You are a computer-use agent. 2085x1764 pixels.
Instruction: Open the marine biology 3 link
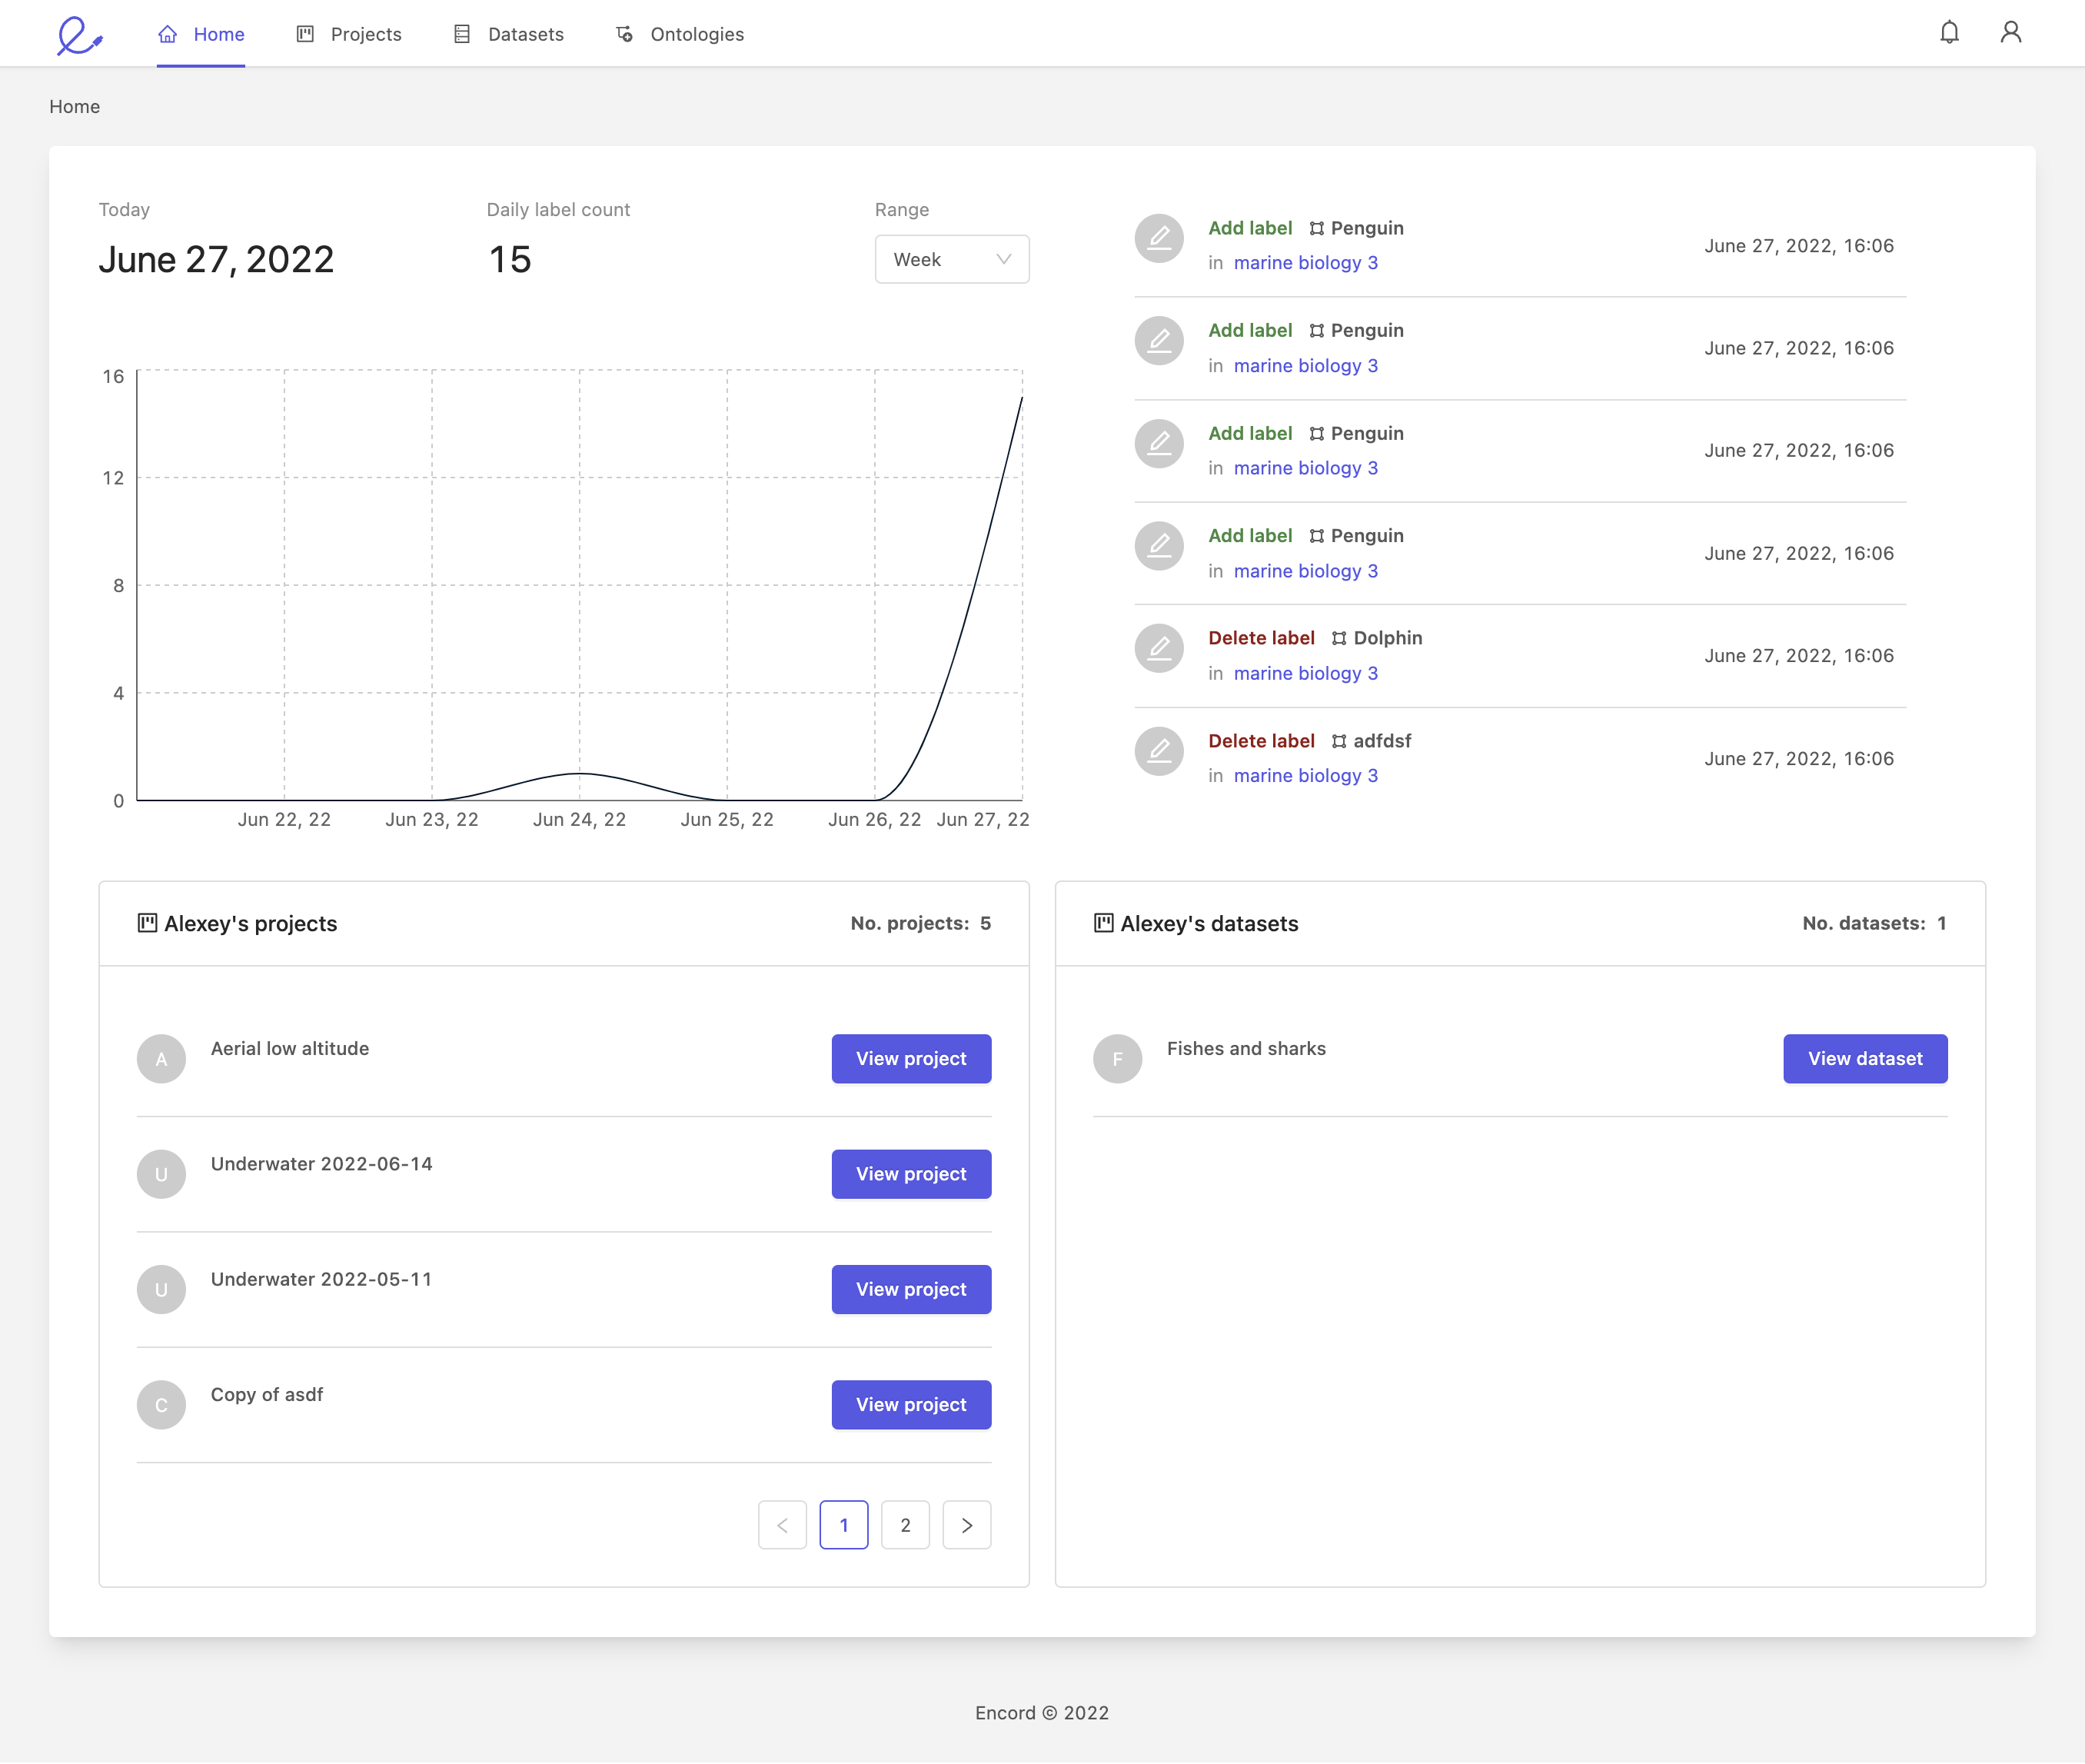1305,262
